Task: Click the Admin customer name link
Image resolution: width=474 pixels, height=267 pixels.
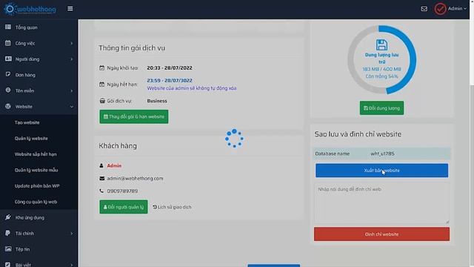Action: pyautogui.click(x=114, y=165)
